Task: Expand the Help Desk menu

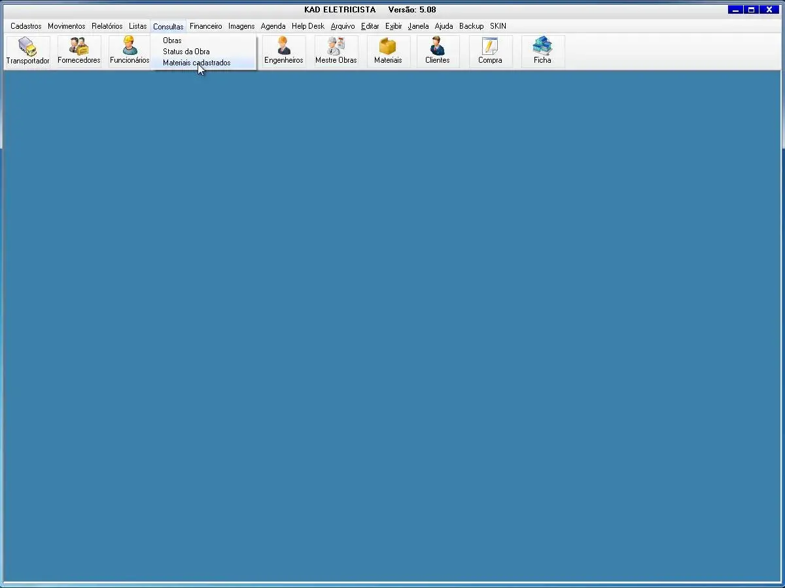Action: [x=307, y=26]
